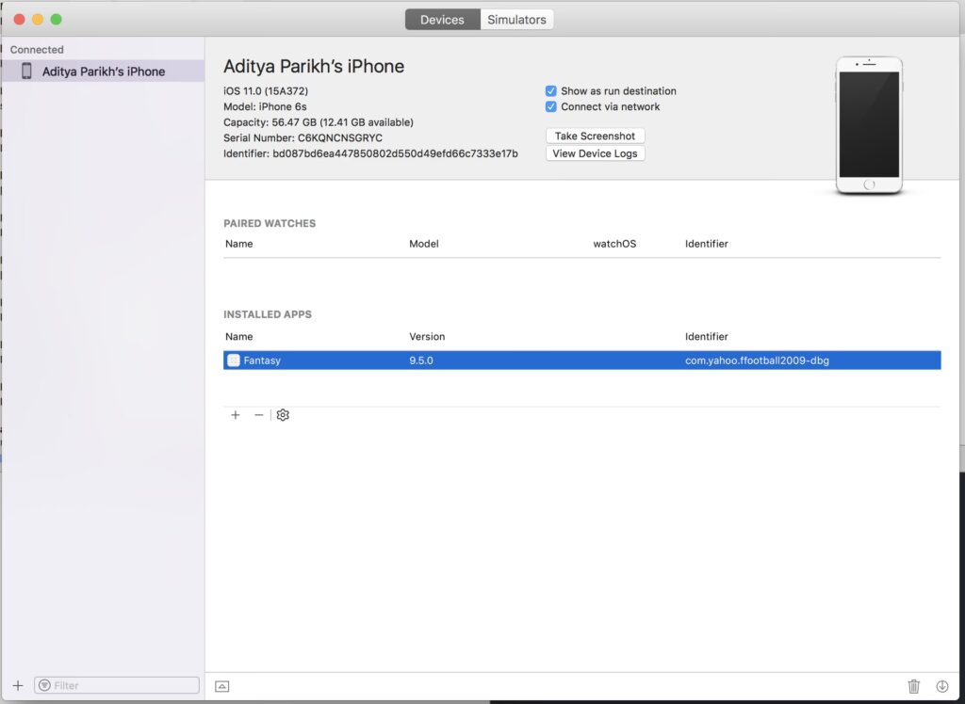Click the plus icon below Installed Apps
Image resolution: width=965 pixels, height=704 pixels.
(236, 415)
